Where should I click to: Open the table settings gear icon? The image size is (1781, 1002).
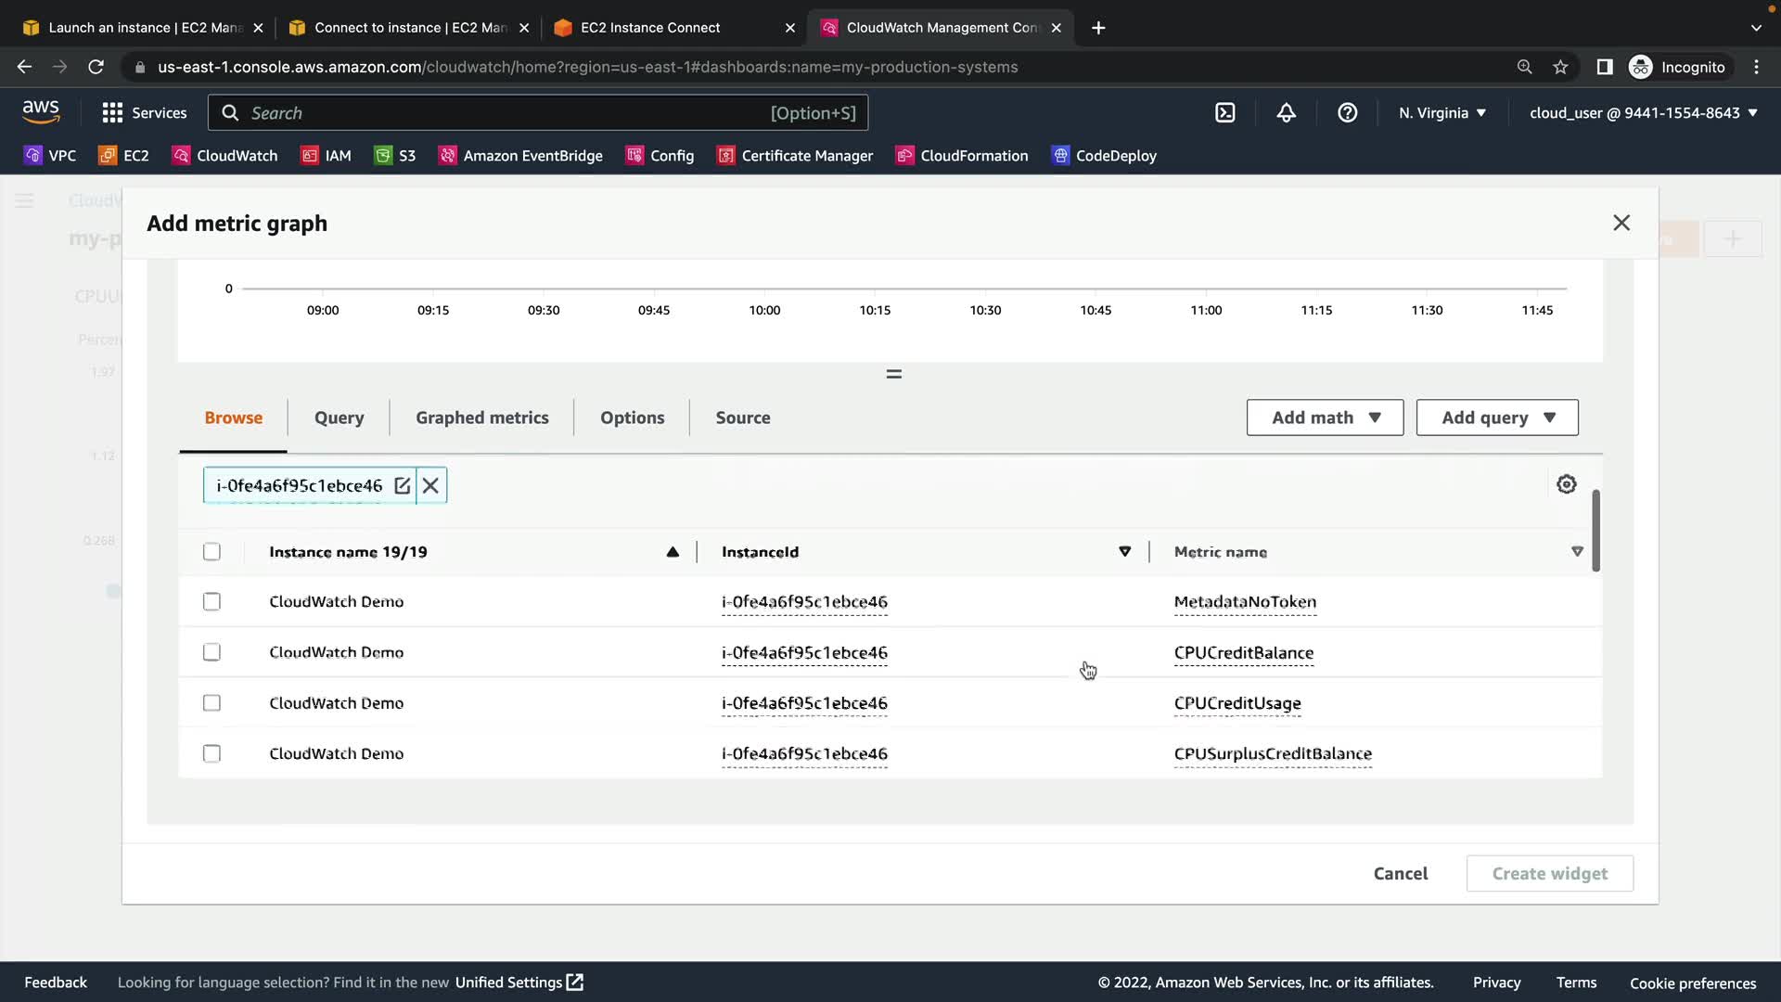coord(1566,484)
